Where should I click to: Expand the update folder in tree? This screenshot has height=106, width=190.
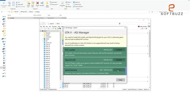click(42, 39)
